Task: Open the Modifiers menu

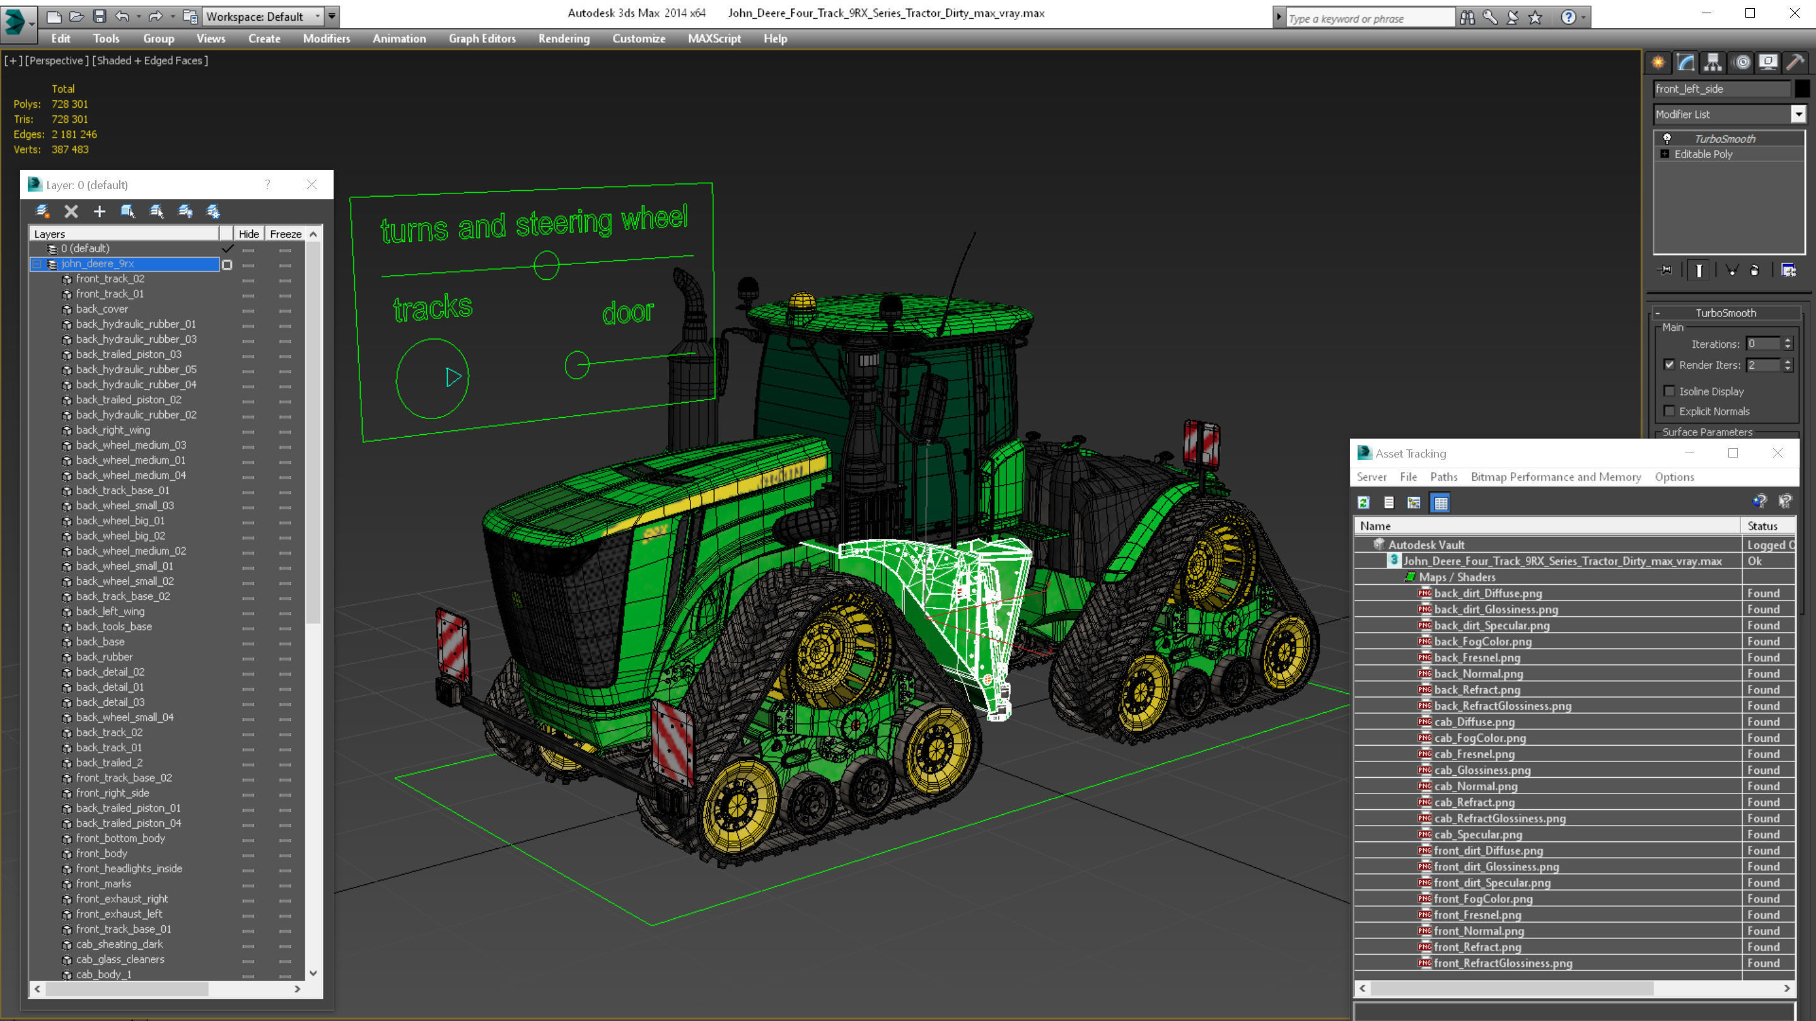Action: [326, 38]
